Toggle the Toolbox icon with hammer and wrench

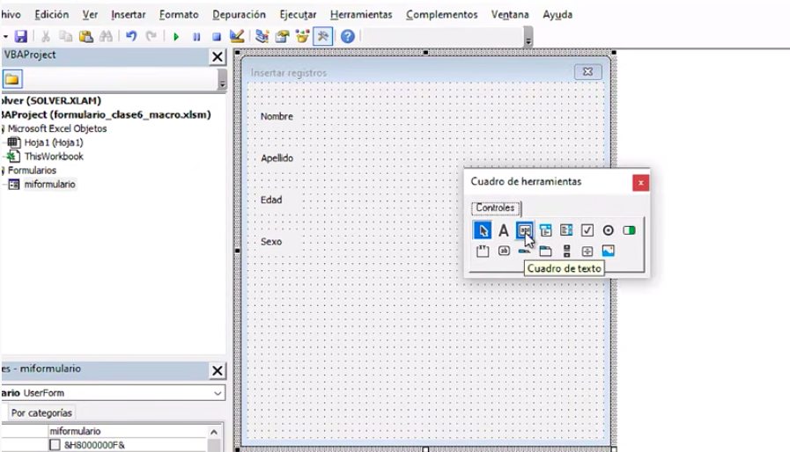tap(323, 36)
